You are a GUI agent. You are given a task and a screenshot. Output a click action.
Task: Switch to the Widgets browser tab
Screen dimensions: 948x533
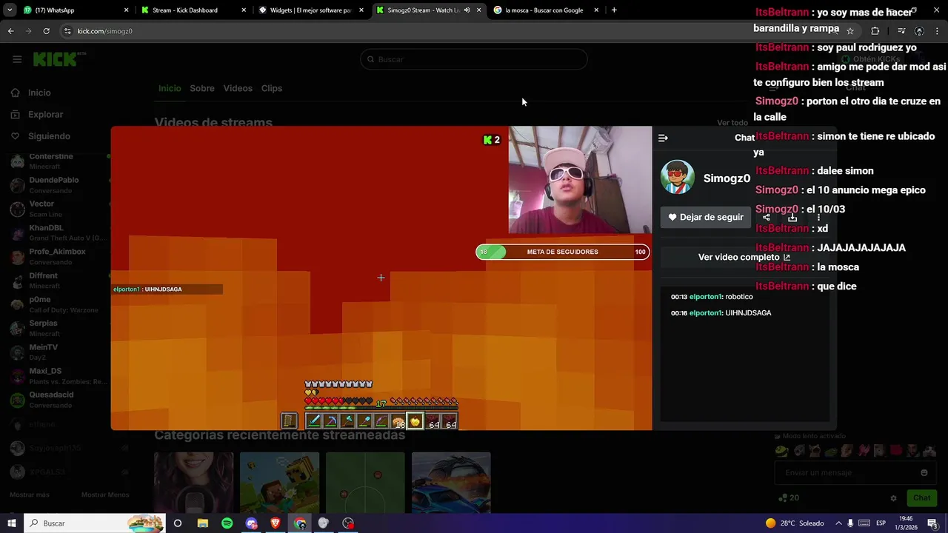click(x=311, y=10)
